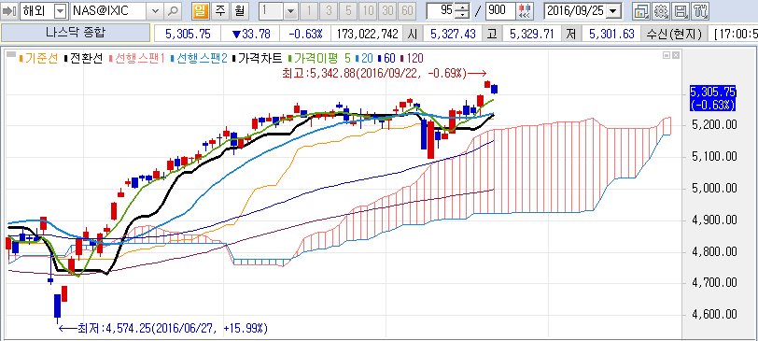The image size is (758, 341).
Task: Click the 10 interval button
Action: tap(369, 10)
